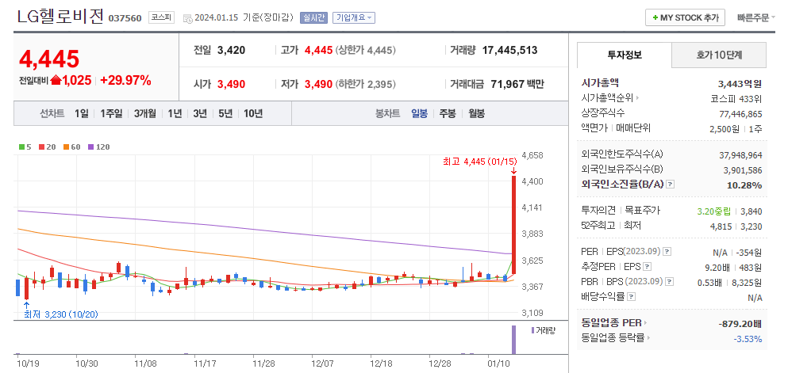Open the 호가10단계 tab
This screenshot has width=788, height=373.
click(x=719, y=55)
